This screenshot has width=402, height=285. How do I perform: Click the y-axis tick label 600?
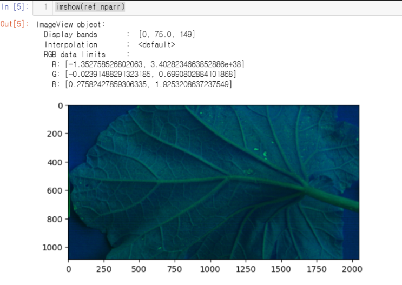(55, 191)
